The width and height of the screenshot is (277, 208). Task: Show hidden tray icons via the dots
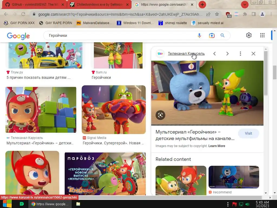pos(228,204)
